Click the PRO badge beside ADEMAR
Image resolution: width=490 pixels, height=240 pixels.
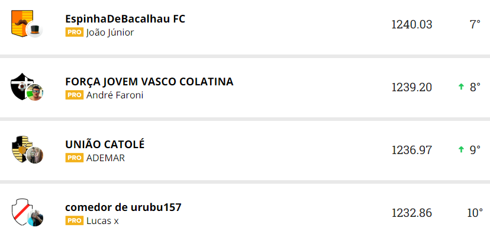pyautogui.click(x=74, y=158)
